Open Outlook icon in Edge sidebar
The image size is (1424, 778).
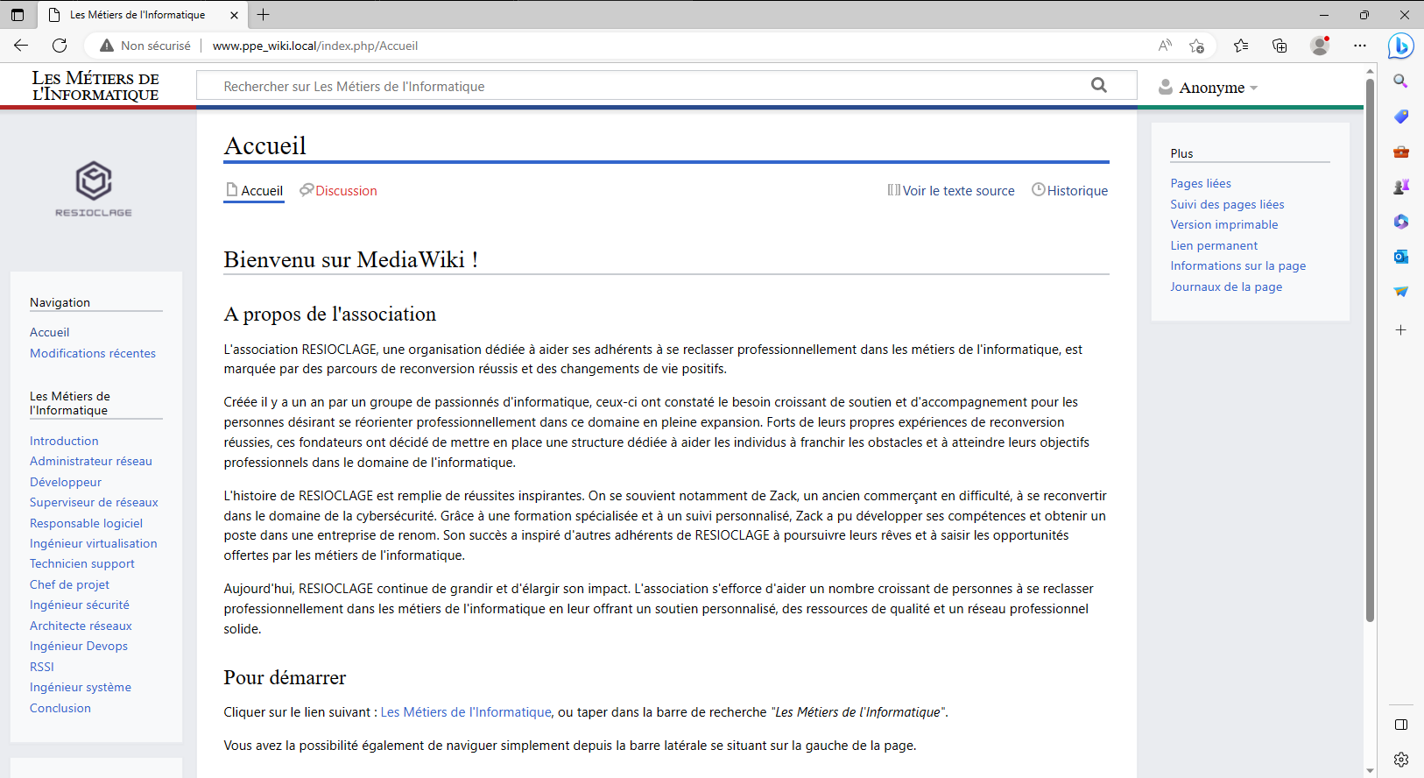pos(1400,256)
